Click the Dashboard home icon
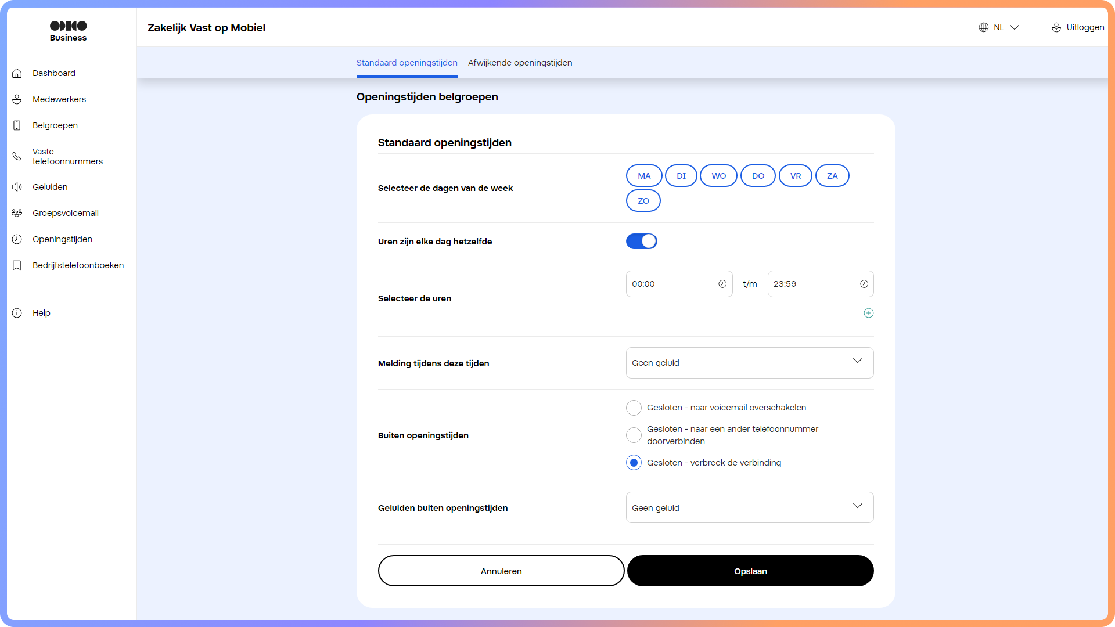1115x627 pixels. pyautogui.click(x=17, y=73)
